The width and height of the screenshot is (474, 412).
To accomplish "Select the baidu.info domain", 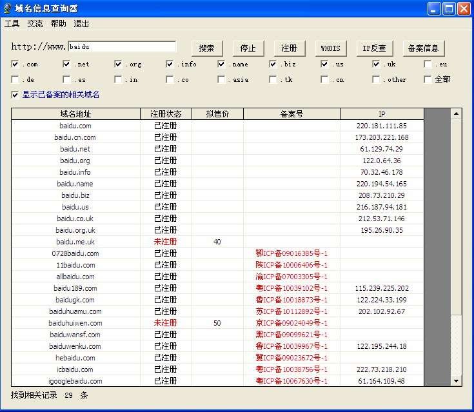I will click(75, 172).
